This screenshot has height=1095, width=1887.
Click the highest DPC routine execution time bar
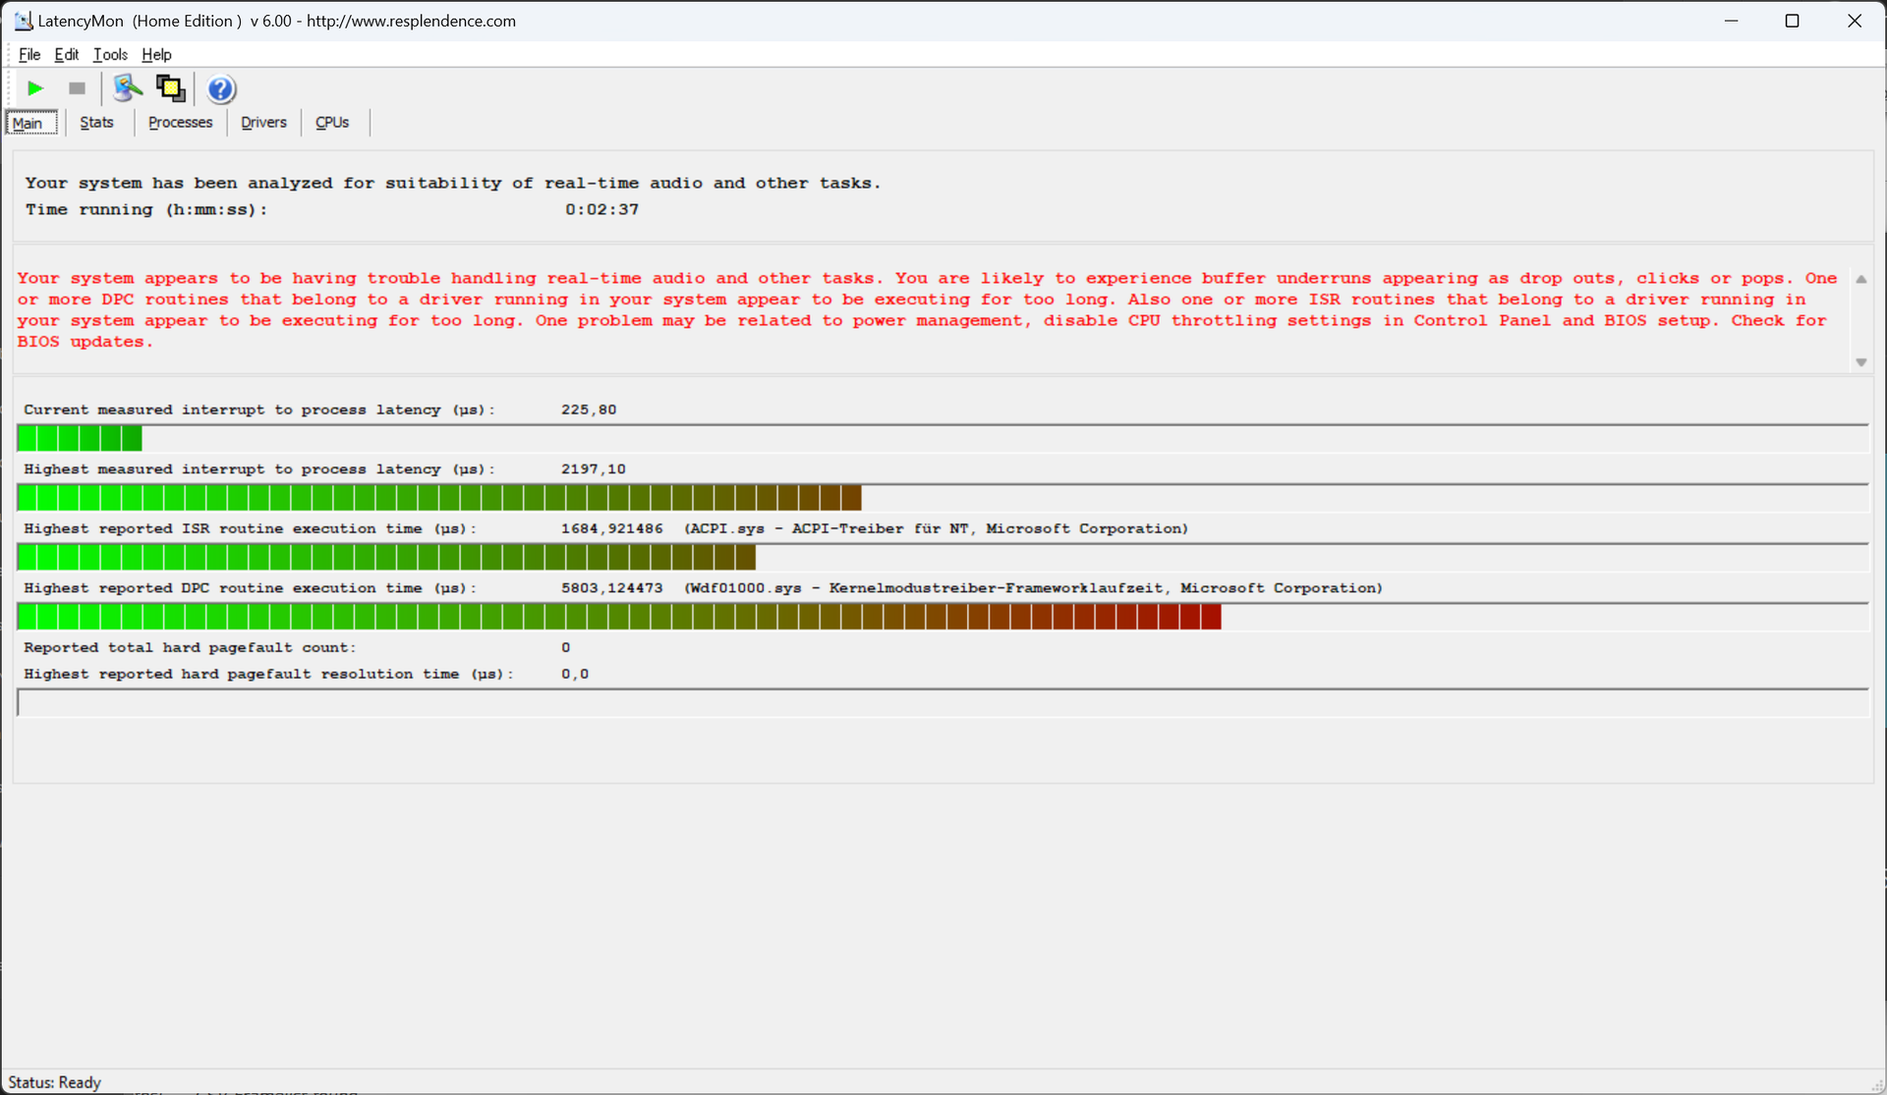(x=619, y=618)
